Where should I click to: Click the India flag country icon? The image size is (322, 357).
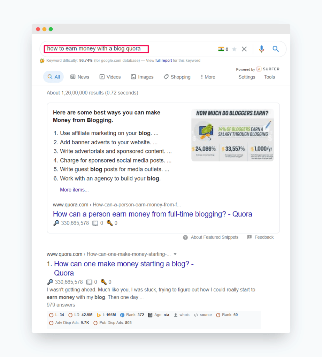click(x=221, y=49)
